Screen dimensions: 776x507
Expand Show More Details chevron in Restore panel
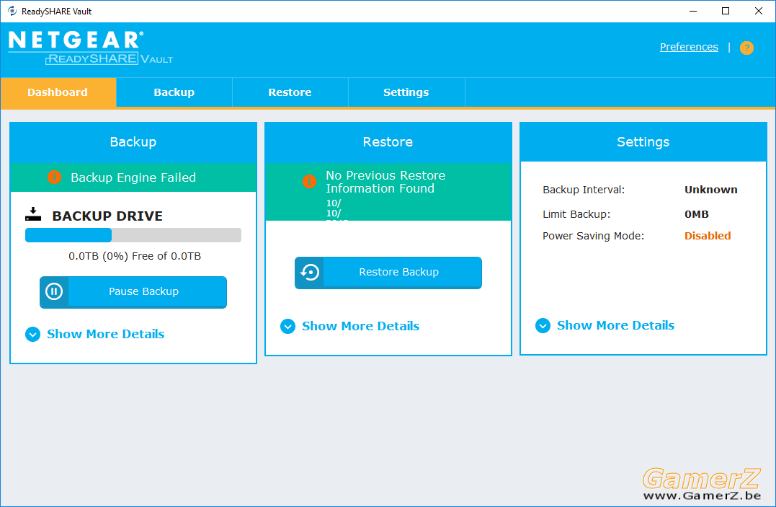287,327
